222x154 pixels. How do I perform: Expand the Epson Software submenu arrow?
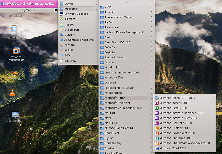point(152,58)
